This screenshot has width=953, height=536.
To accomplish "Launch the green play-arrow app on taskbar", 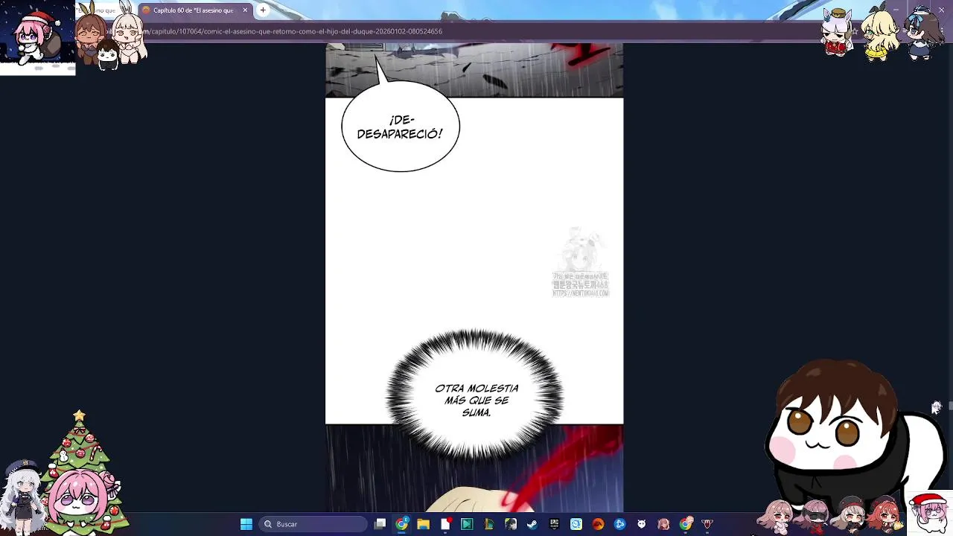I will (467, 524).
